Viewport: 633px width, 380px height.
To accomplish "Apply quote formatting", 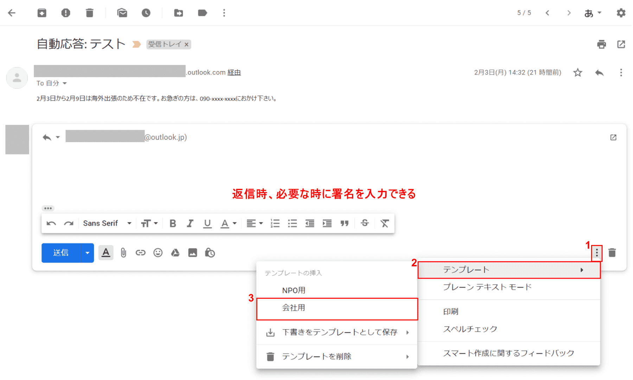I will (x=345, y=223).
